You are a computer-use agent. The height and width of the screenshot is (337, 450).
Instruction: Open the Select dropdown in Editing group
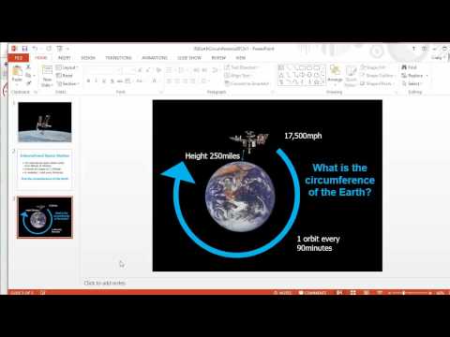point(412,83)
